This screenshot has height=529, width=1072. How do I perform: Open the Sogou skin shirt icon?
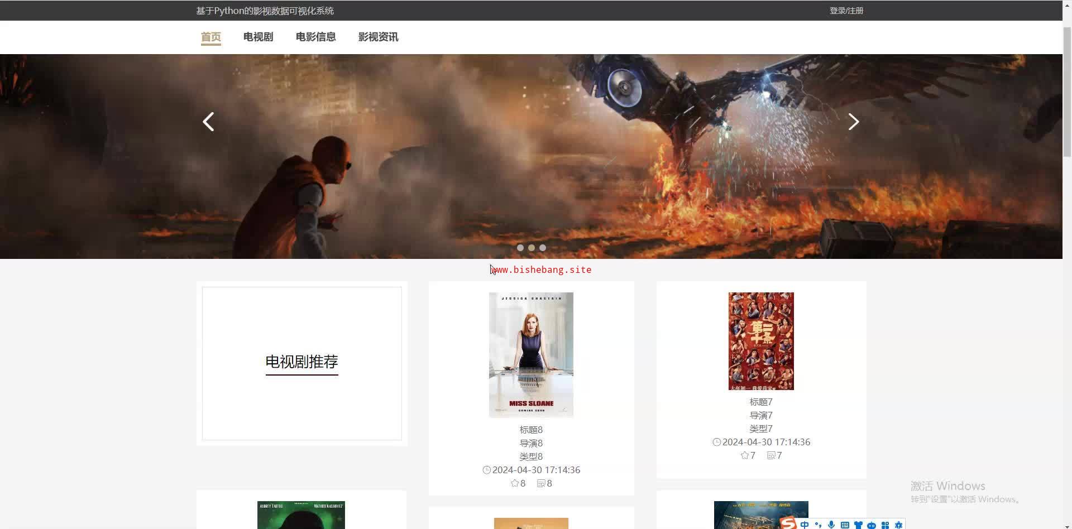click(858, 525)
